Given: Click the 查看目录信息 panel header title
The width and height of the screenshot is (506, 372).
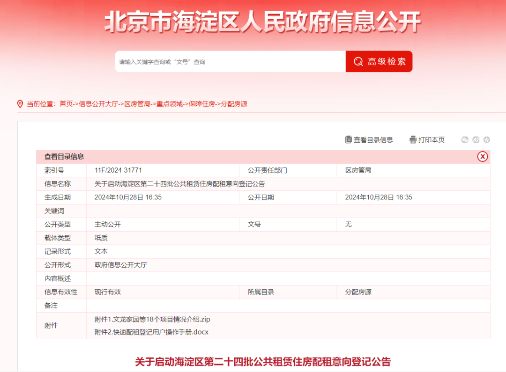Looking at the screenshot, I should [64, 157].
